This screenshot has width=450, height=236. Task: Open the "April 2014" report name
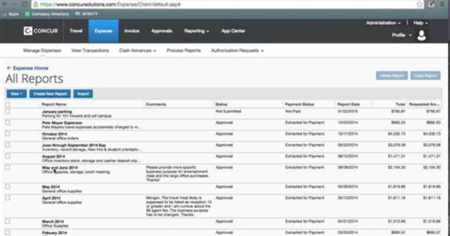pos(51,198)
